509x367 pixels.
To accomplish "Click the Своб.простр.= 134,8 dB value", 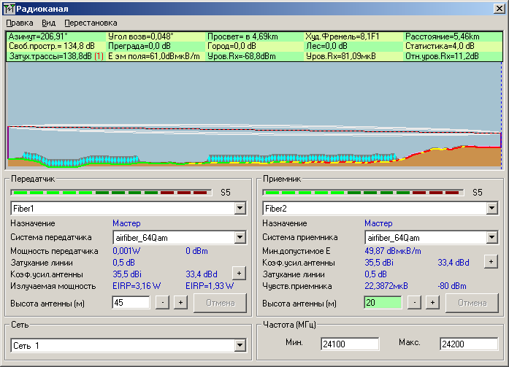I will click(x=52, y=47).
